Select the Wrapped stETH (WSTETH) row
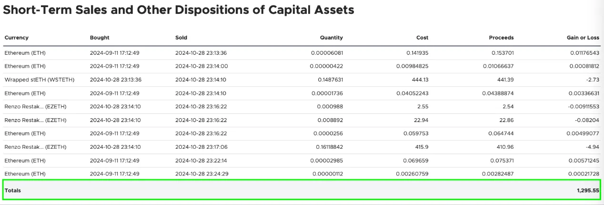The image size is (604, 205). coord(302,80)
